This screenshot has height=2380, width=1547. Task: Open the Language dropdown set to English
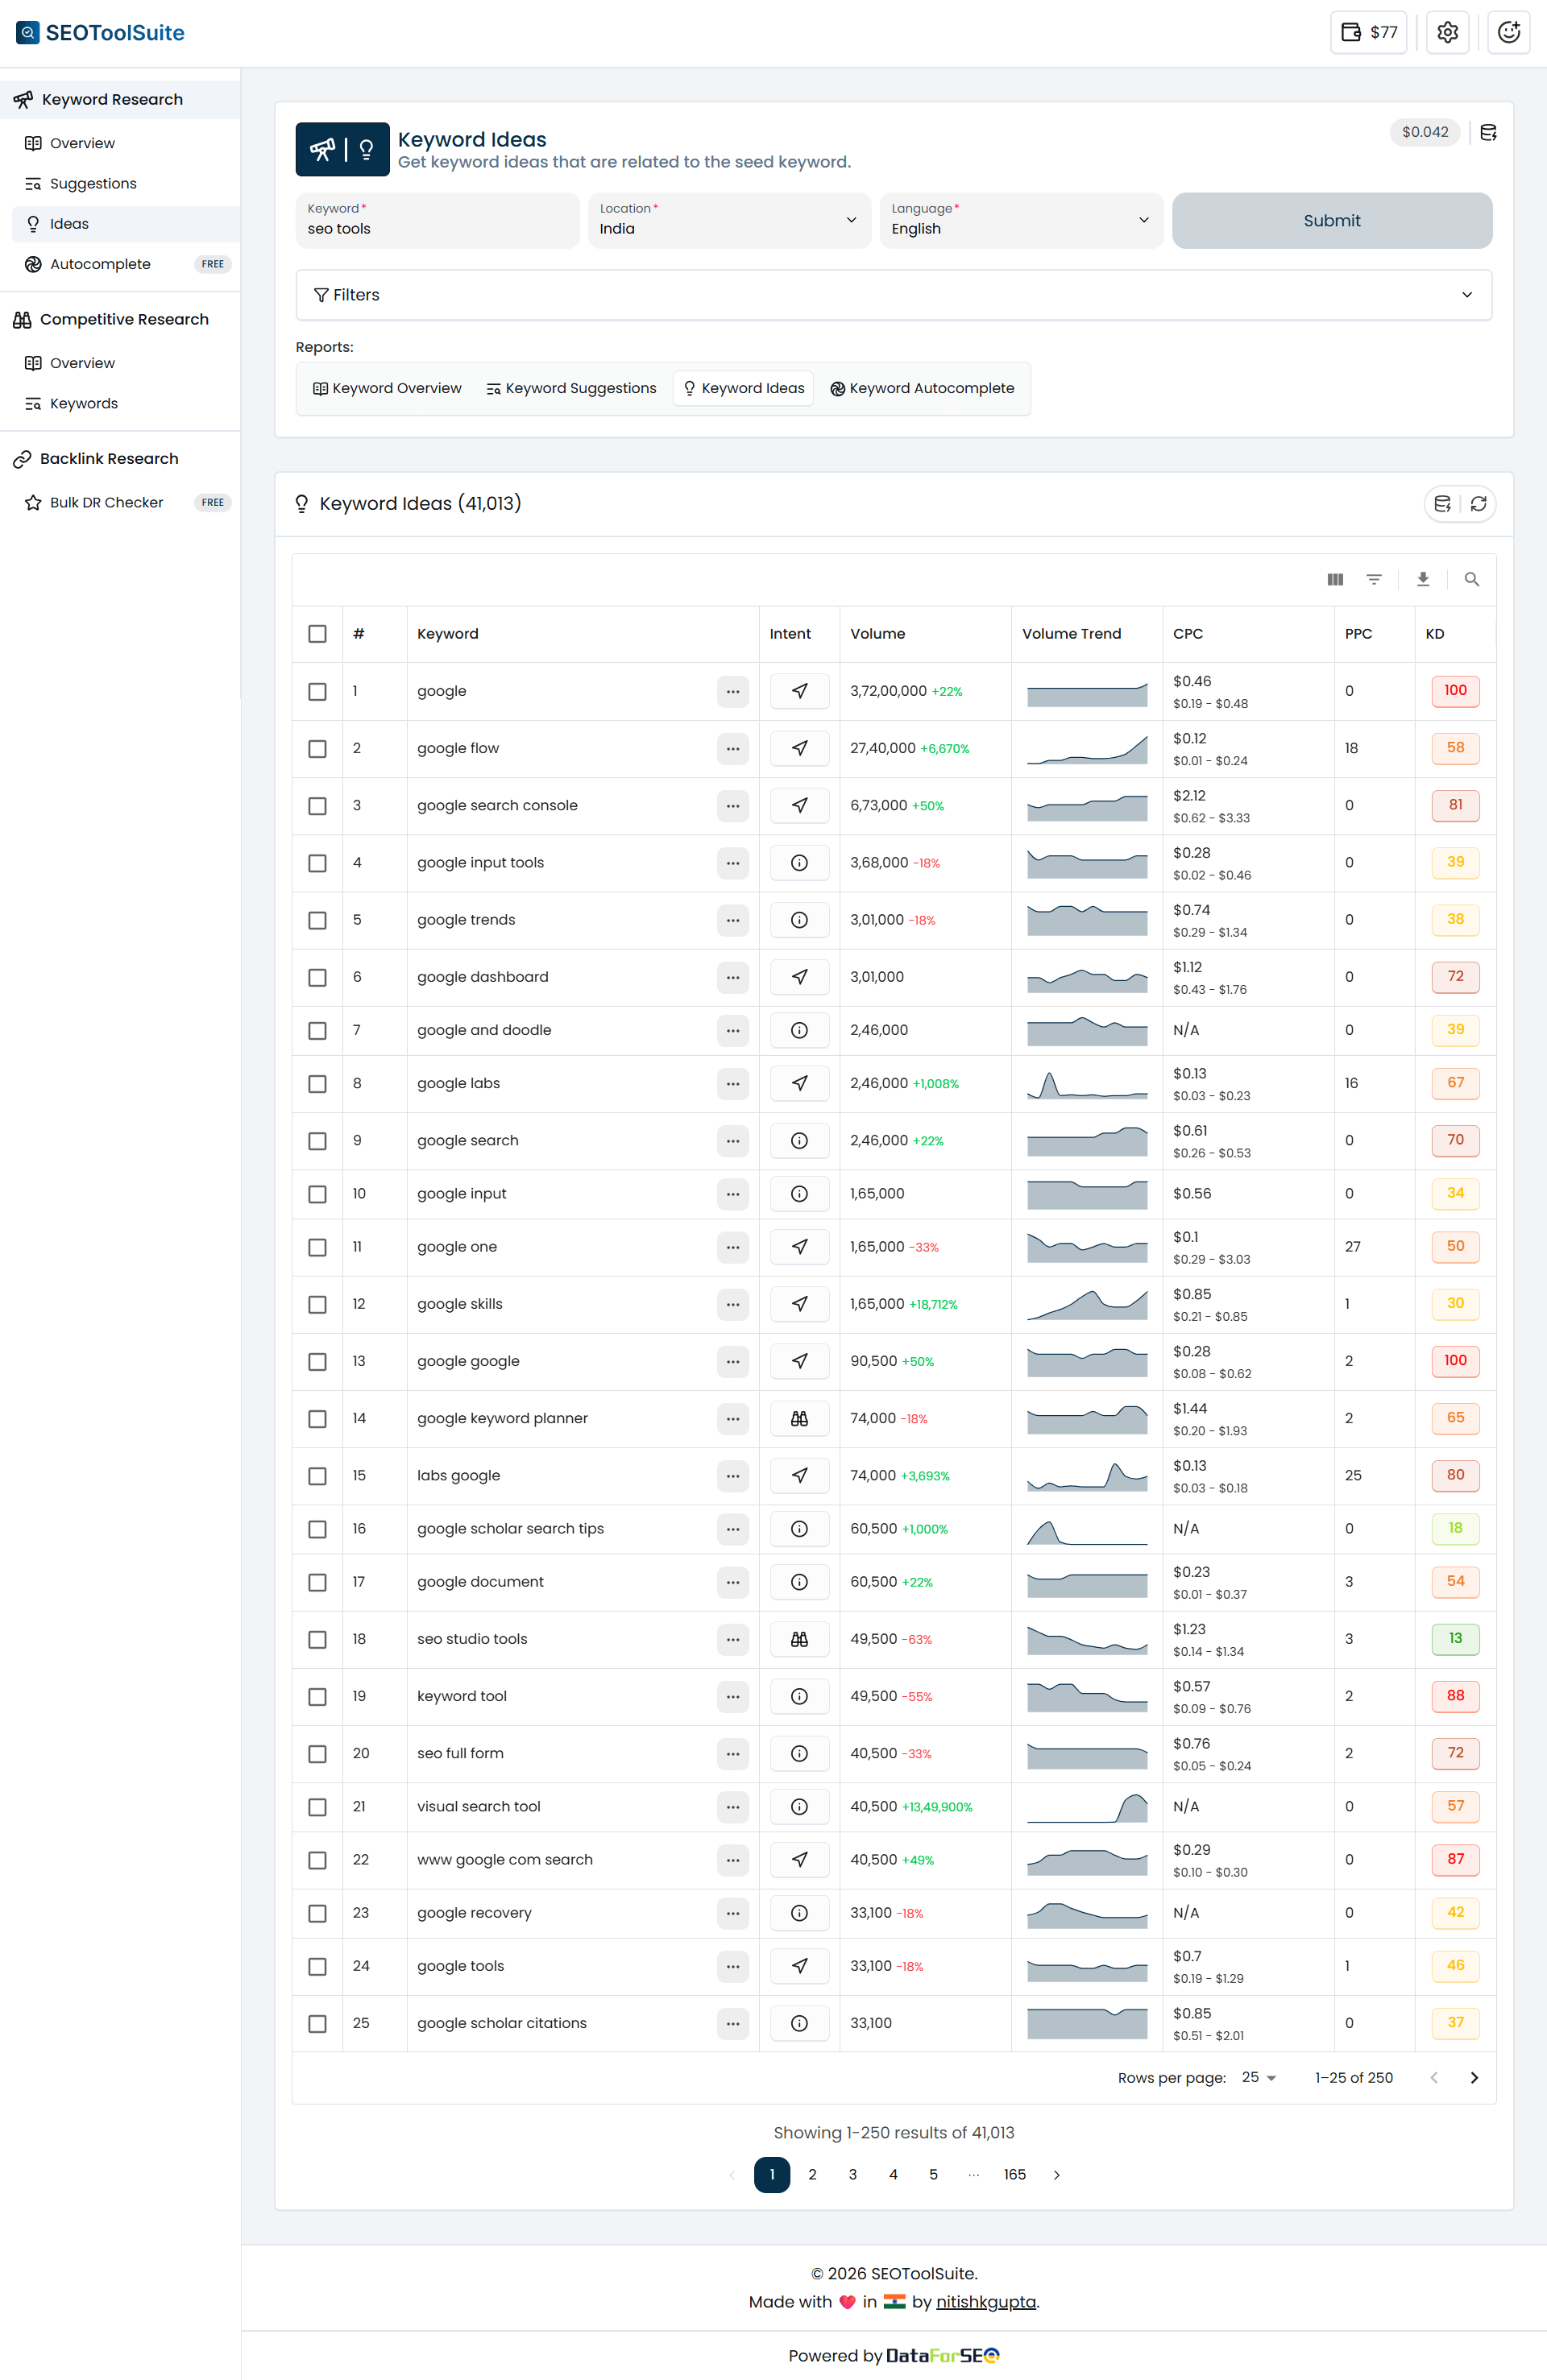[x=1021, y=220]
